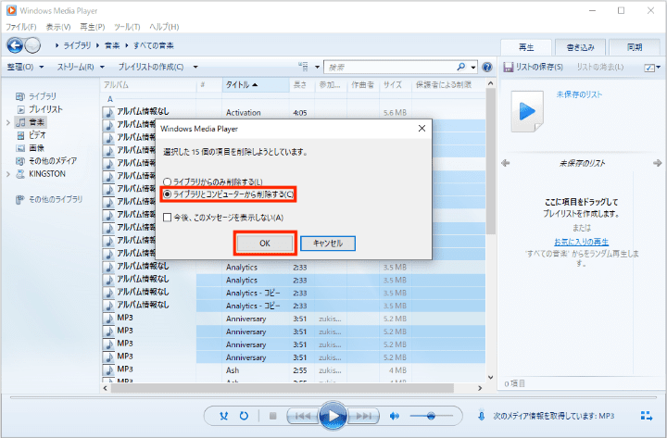Click the next list right arrow
This screenshot has height=438, width=667.
click(x=657, y=163)
